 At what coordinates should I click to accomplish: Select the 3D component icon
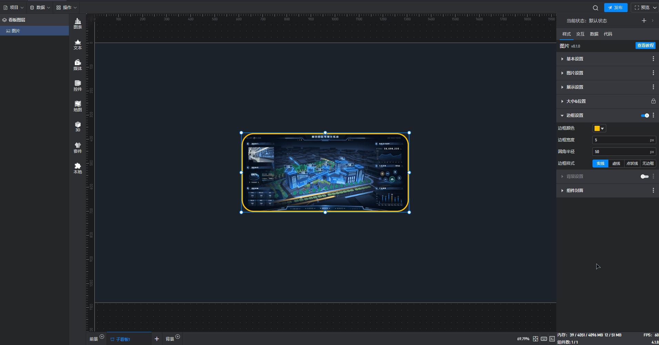pyautogui.click(x=78, y=126)
